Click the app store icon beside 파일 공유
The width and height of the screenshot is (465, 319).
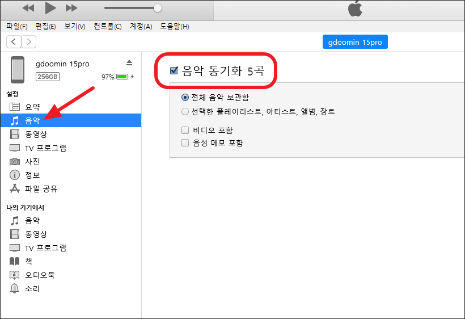[15, 188]
